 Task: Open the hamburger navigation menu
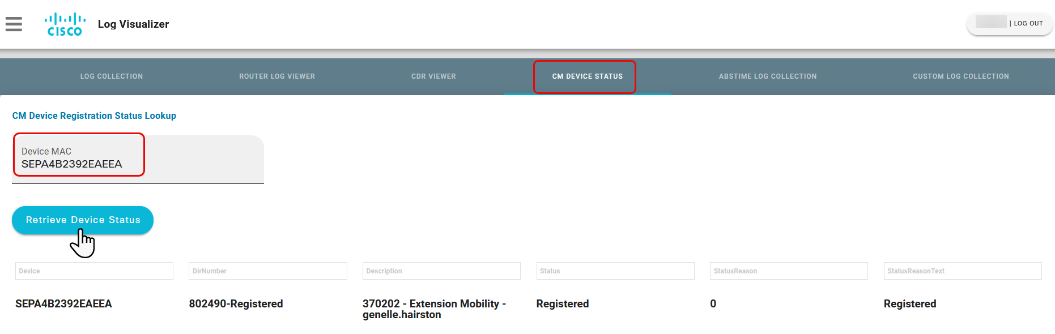[x=14, y=24]
